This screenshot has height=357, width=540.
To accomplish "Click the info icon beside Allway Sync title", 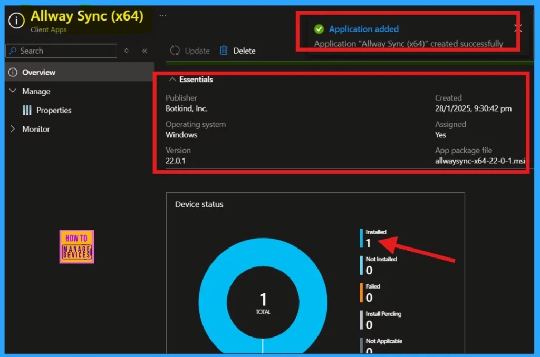I will pyautogui.click(x=16, y=21).
